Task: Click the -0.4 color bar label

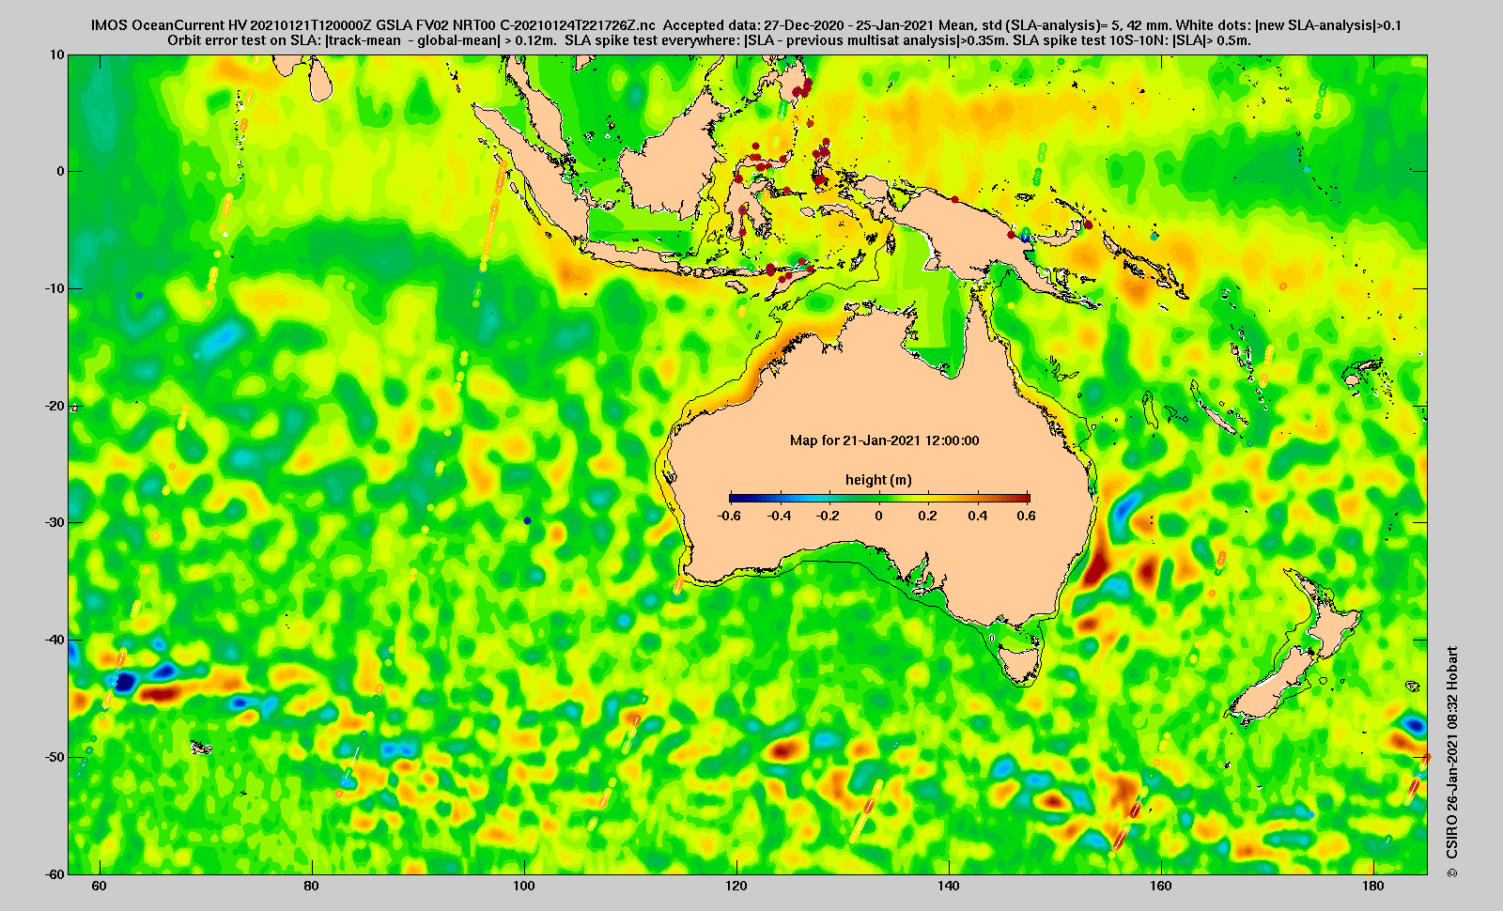Action: pos(779,516)
